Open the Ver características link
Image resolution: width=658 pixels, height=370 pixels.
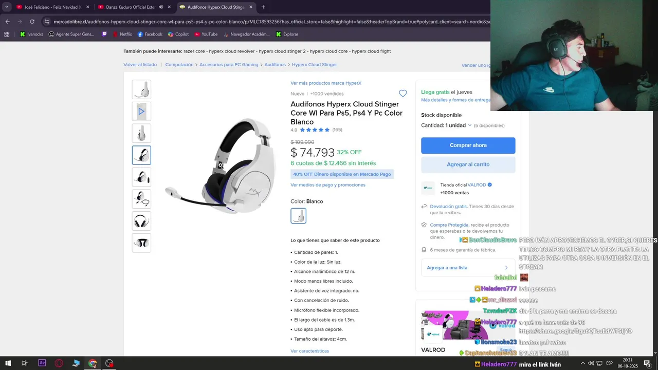coord(309,351)
